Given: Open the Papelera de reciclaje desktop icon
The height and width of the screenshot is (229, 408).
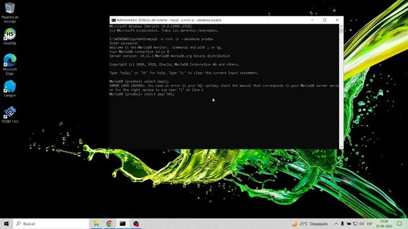Looking at the screenshot, I should pyautogui.click(x=10, y=12).
